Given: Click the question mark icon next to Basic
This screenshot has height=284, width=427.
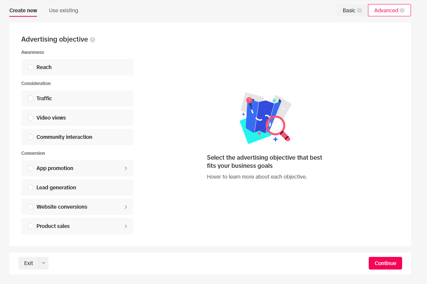Looking at the screenshot, I should point(359,10).
